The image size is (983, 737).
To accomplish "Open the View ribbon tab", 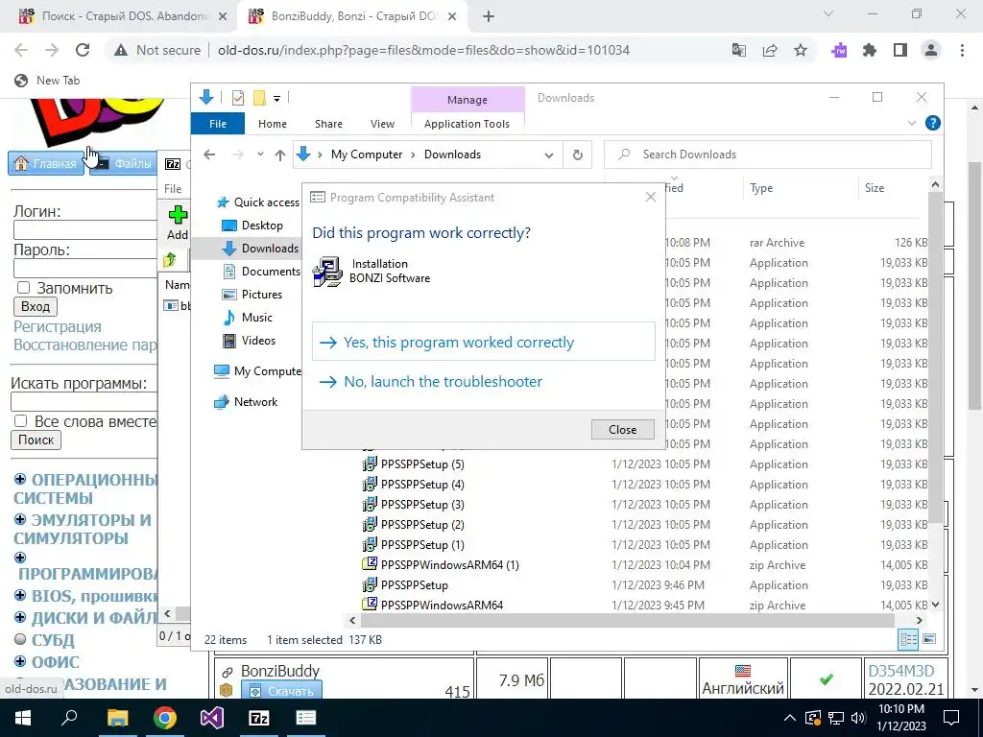I will (382, 124).
